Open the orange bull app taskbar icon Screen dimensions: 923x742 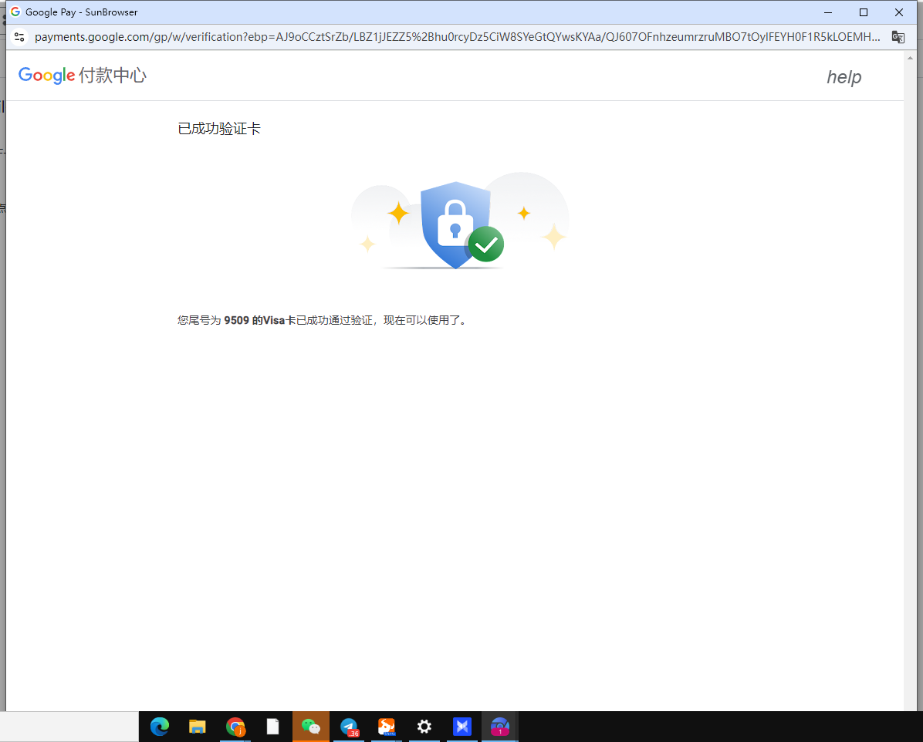(x=387, y=727)
